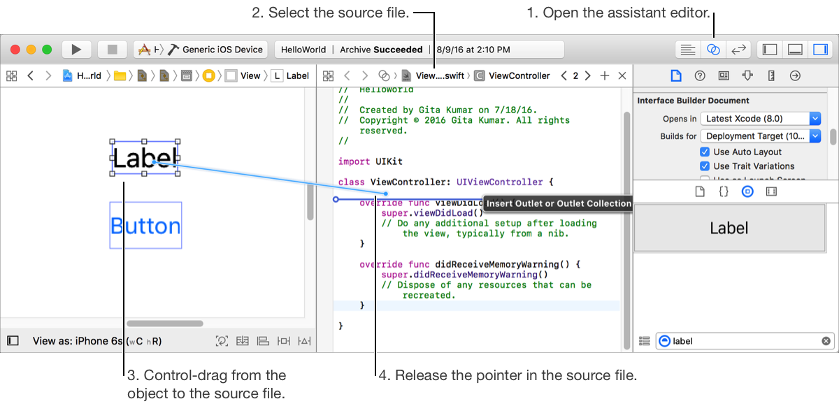
Task: Click Update Frames canvas button
Action: point(222,341)
